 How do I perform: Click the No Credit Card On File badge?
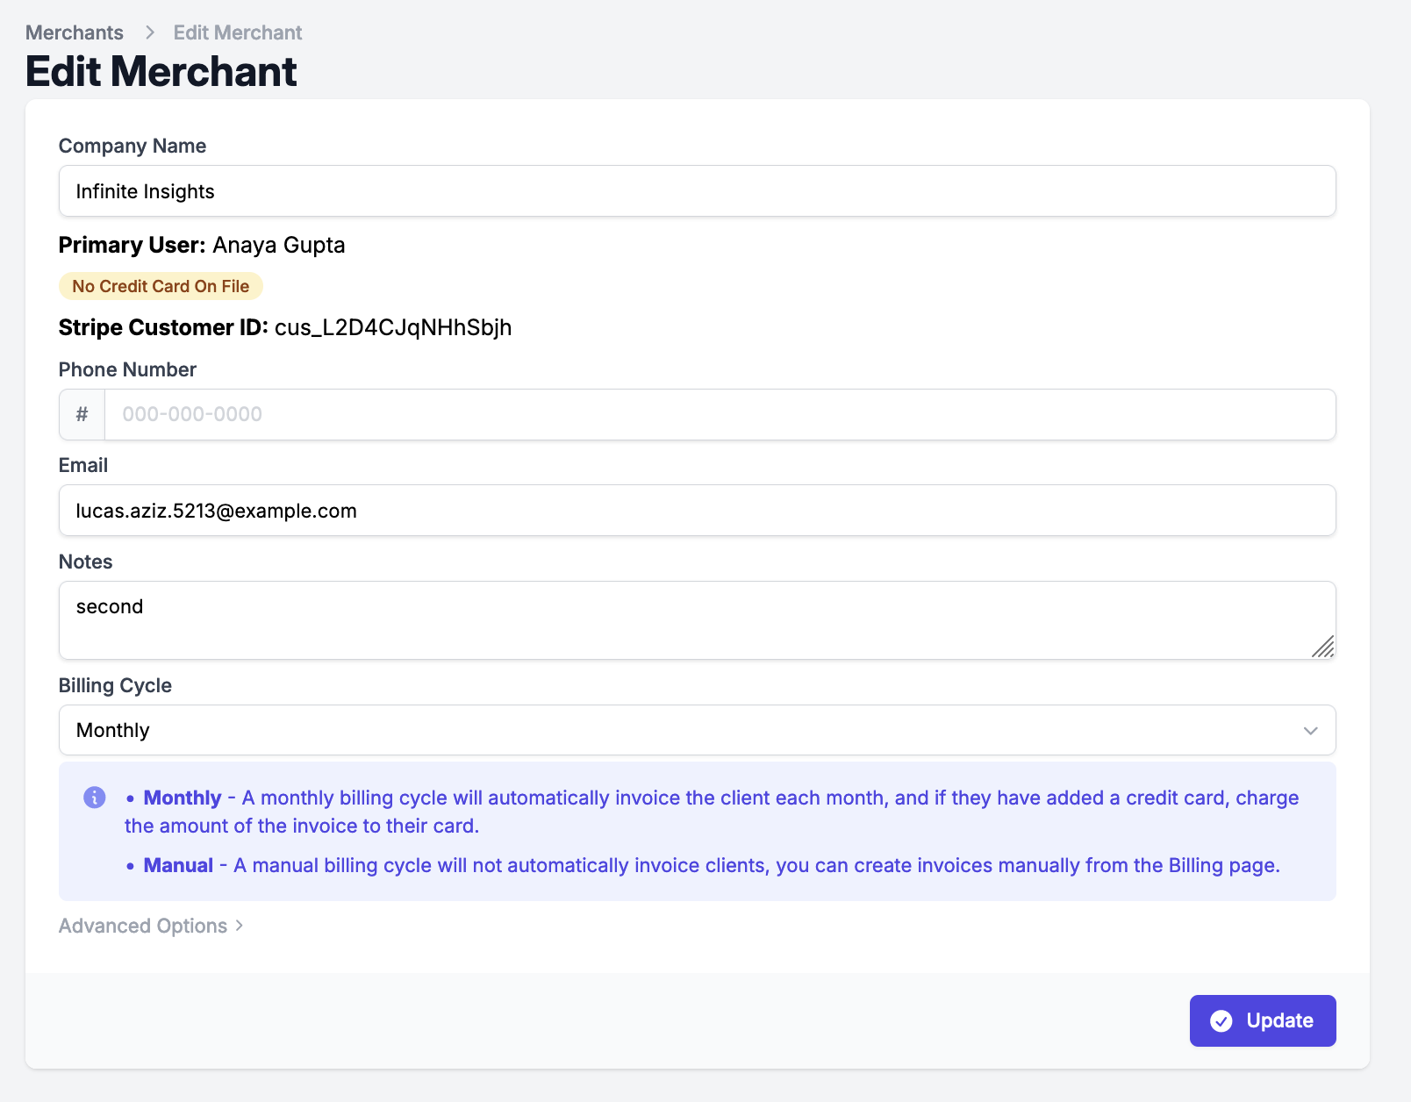click(x=161, y=286)
